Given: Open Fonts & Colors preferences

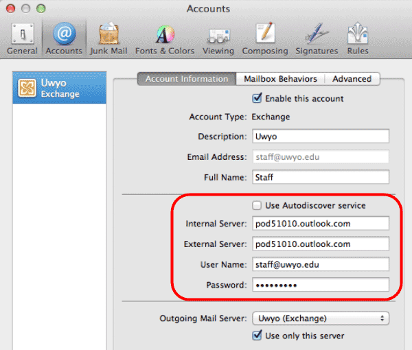Looking at the screenshot, I should coord(165,39).
